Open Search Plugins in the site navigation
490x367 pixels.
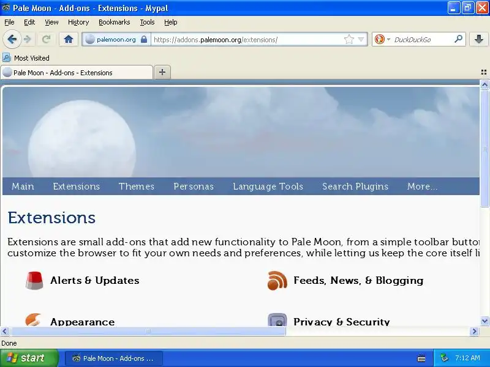(x=355, y=187)
